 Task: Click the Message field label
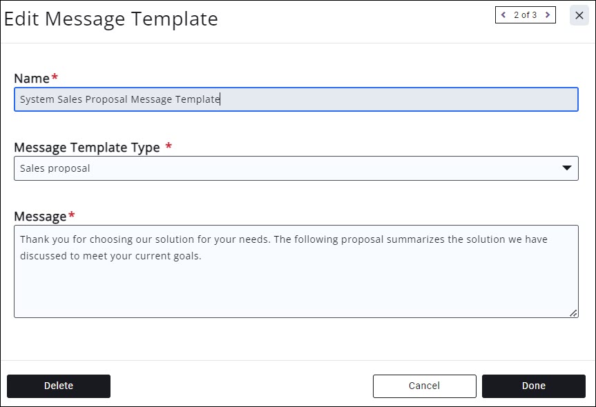pos(40,217)
